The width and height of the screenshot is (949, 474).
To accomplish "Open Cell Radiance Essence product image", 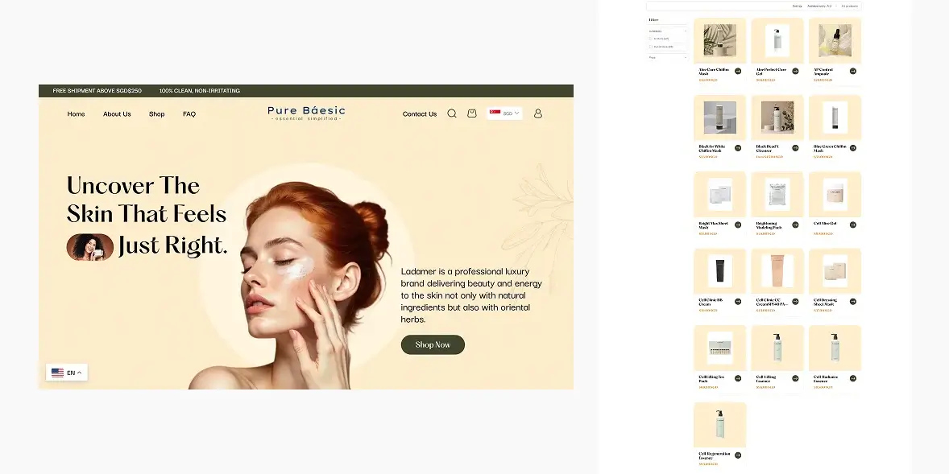I will point(835,348).
